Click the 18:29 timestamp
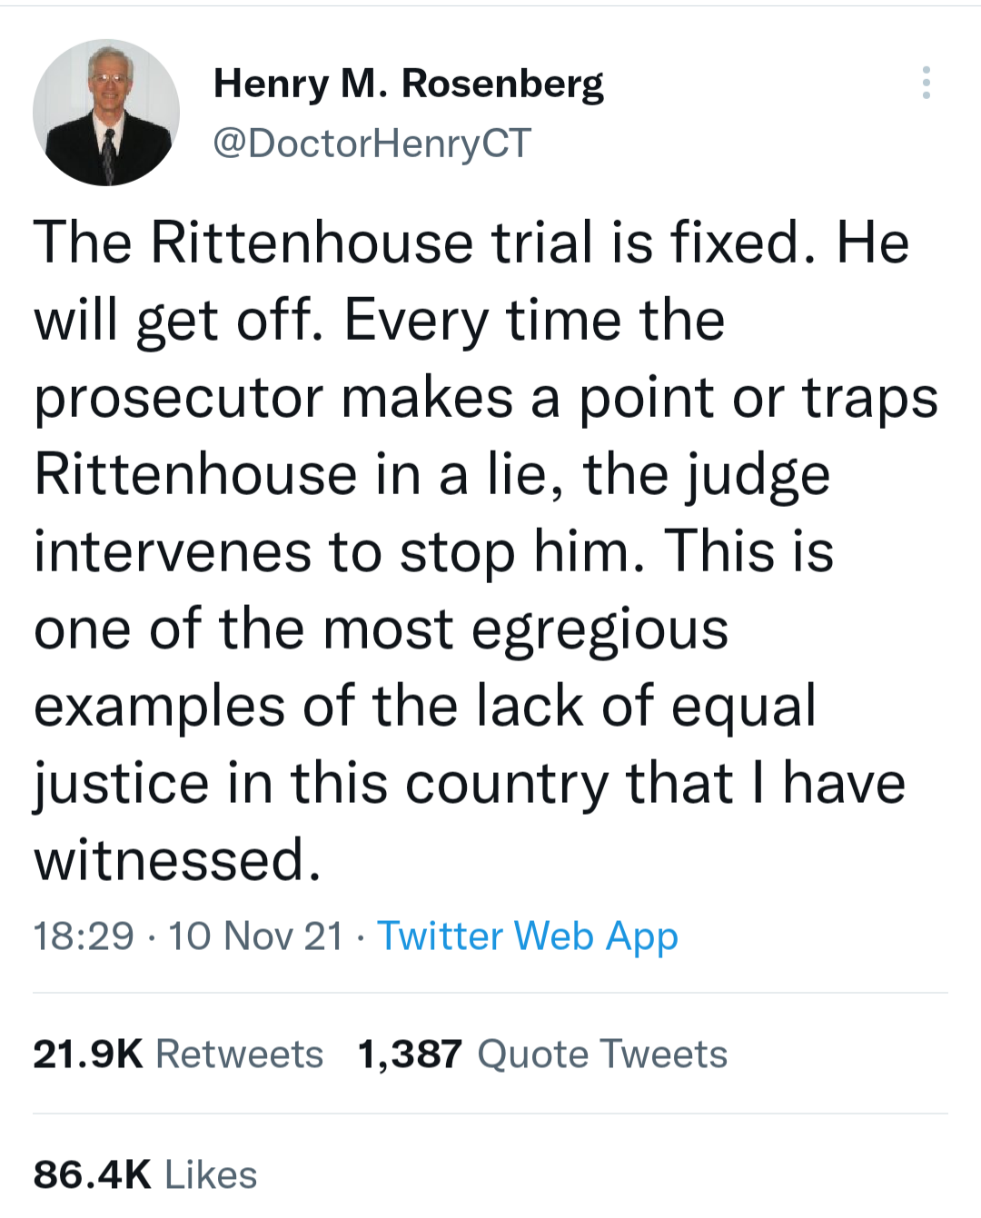981x1218 pixels. [84, 936]
